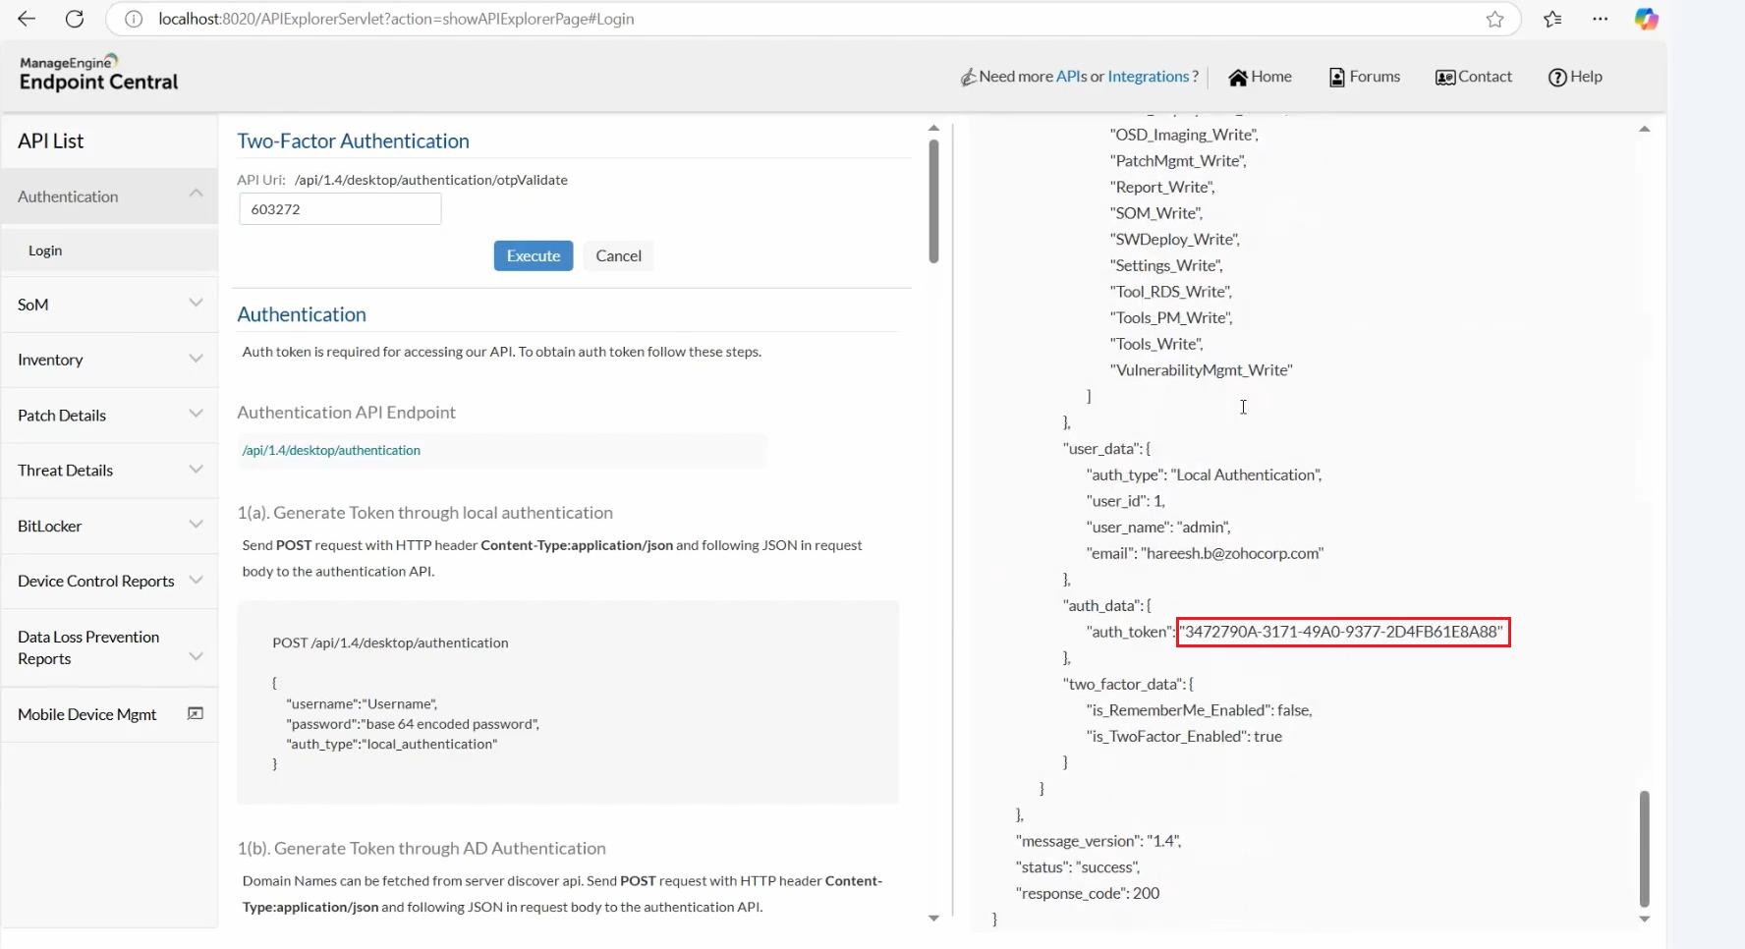Click the response panel scroll-down arrow
The image size is (1745, 949).
pos(1645,920)
